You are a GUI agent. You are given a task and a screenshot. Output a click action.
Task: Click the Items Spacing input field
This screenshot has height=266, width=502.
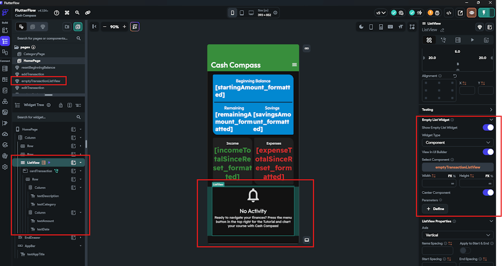pos(437,250)
